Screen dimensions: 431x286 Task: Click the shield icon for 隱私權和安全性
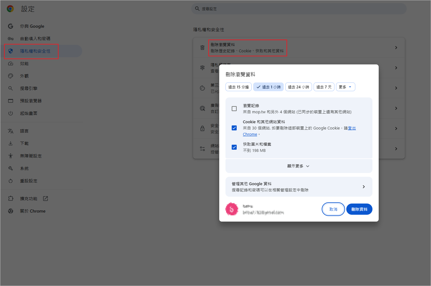tap(11, 51)
